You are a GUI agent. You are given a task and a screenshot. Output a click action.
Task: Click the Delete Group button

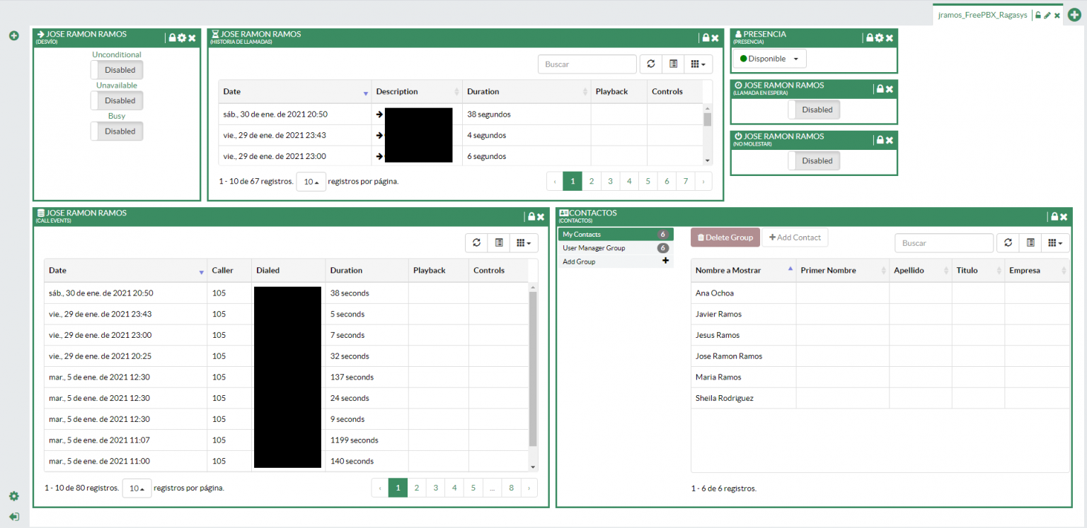(725, 237)
